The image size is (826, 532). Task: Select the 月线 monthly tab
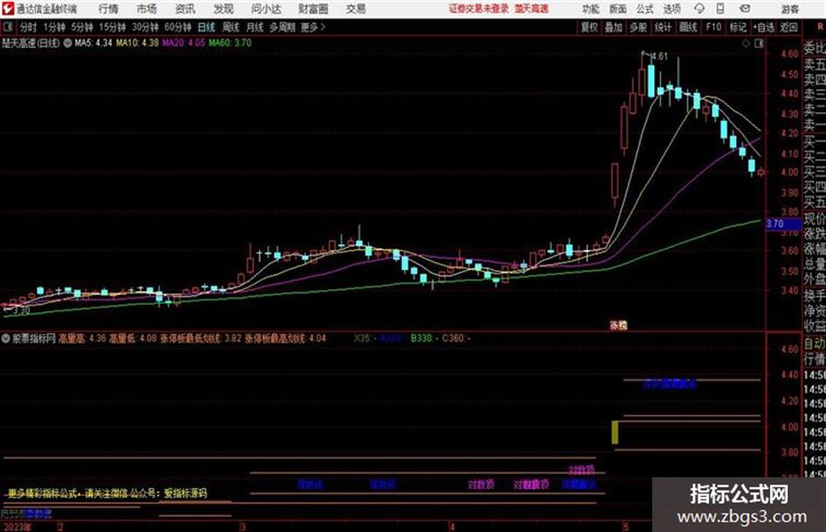(255, 27)
